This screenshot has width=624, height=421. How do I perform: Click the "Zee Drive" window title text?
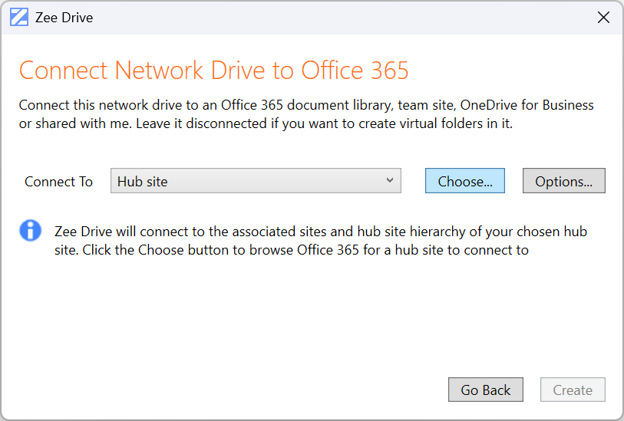(64, 18)
